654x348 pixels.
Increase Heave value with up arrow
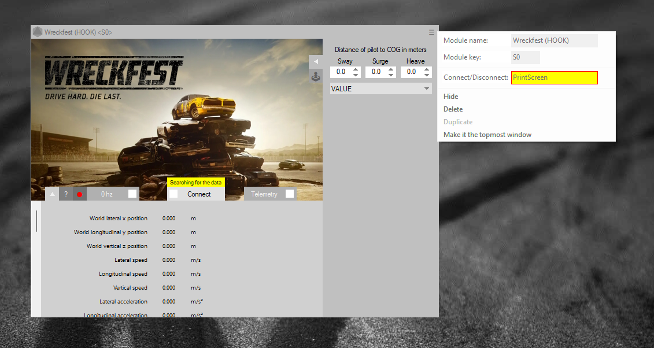coord(427,69)
